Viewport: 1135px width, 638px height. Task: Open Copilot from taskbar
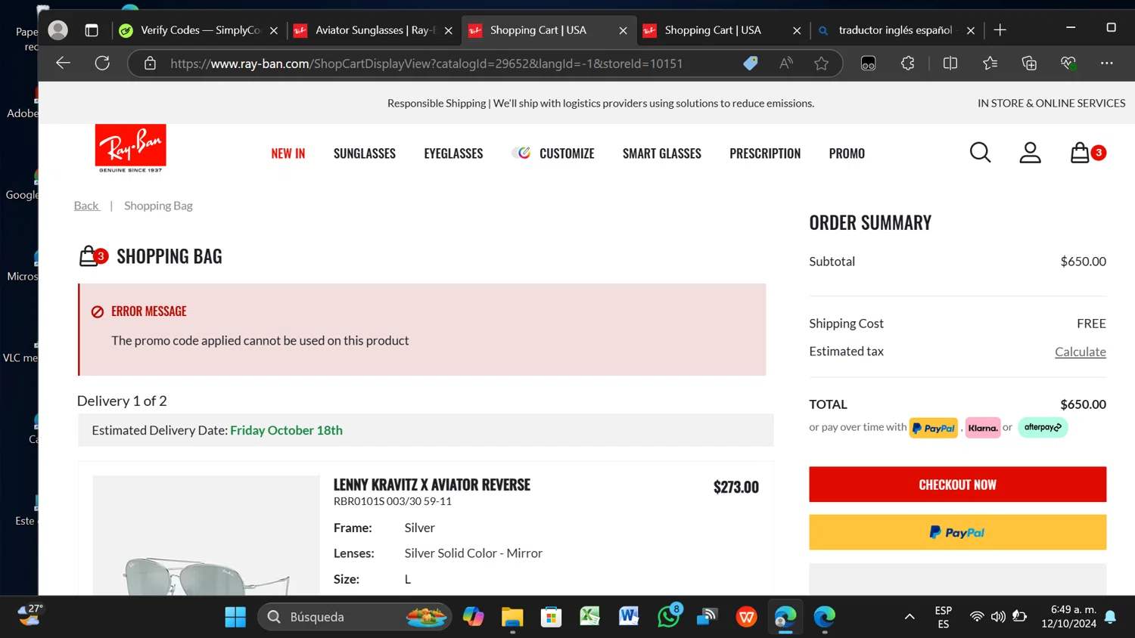(x=473, y=617)
